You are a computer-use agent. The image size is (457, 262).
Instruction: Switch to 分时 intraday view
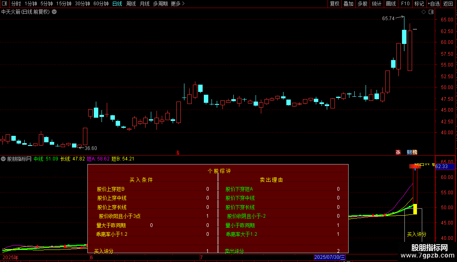[16, 4]
